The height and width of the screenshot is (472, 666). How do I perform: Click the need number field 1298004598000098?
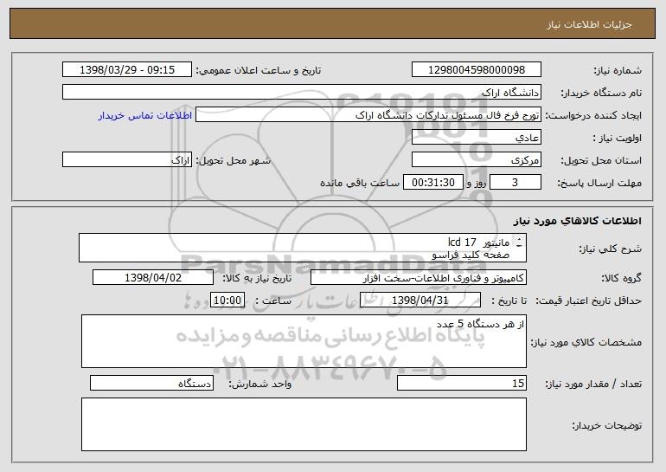[476, 70]
